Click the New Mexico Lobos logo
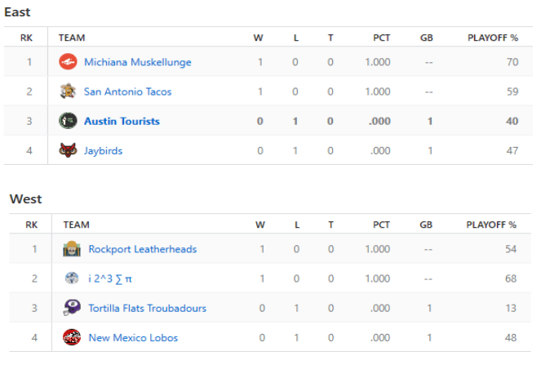The width and height of the screenshot is (546, 374). 72,337
